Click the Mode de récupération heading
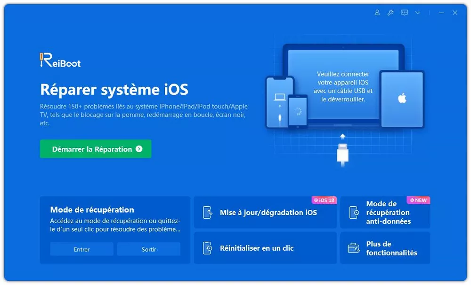Image resolution: width=471 pixels, height=285 pixels. 92,209
